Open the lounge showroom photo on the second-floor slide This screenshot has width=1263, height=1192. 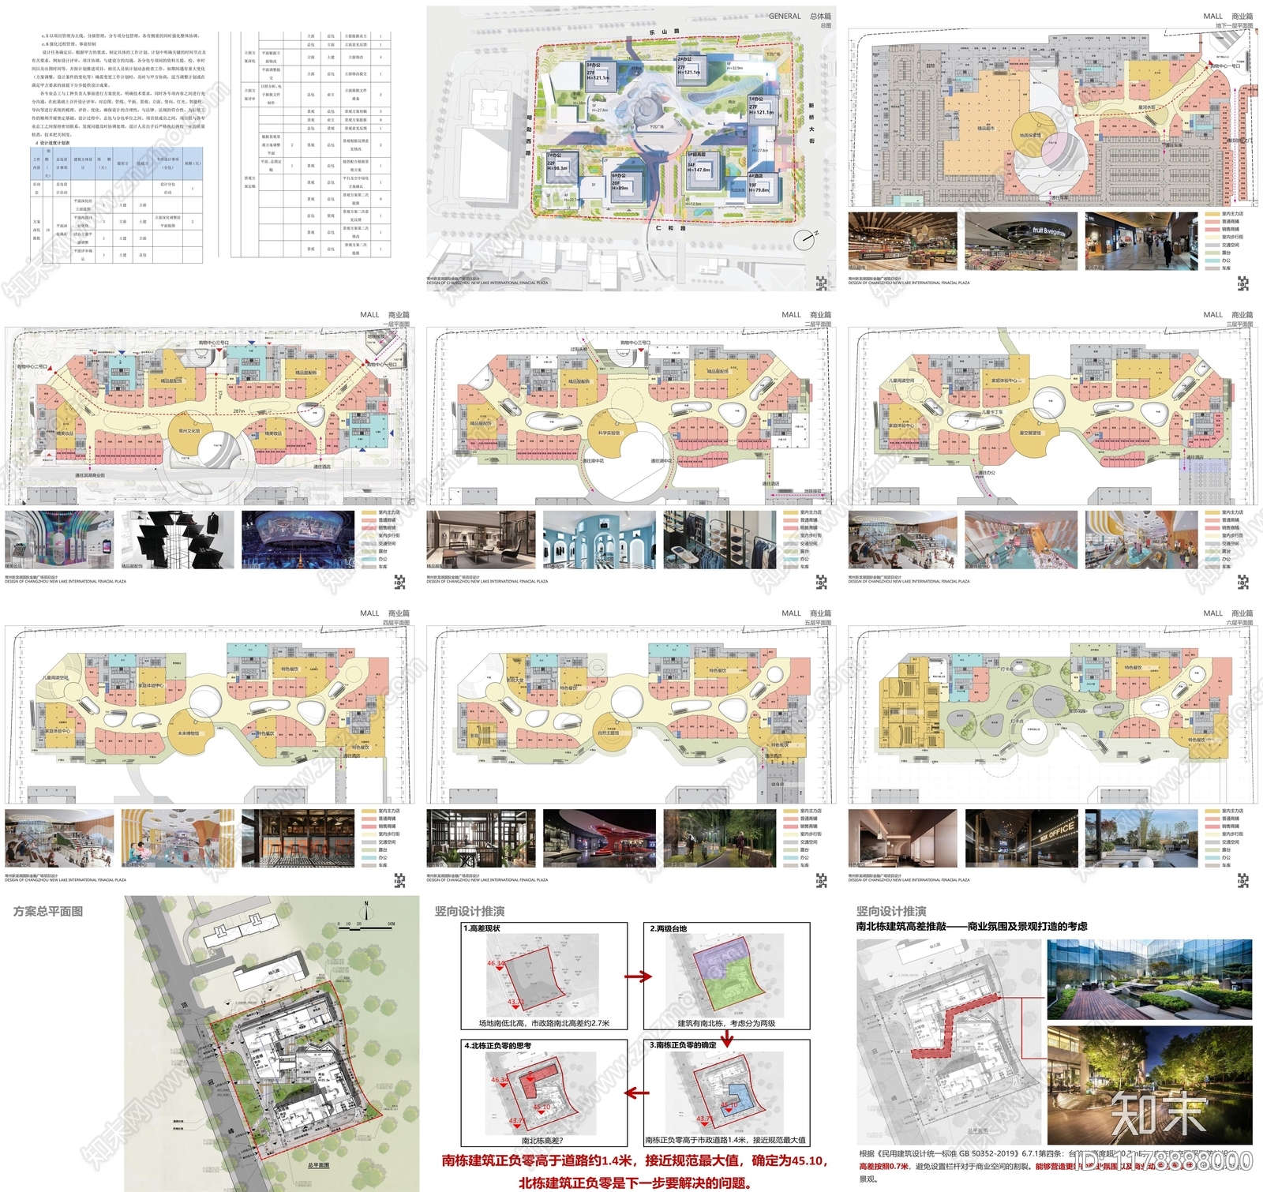481,540
